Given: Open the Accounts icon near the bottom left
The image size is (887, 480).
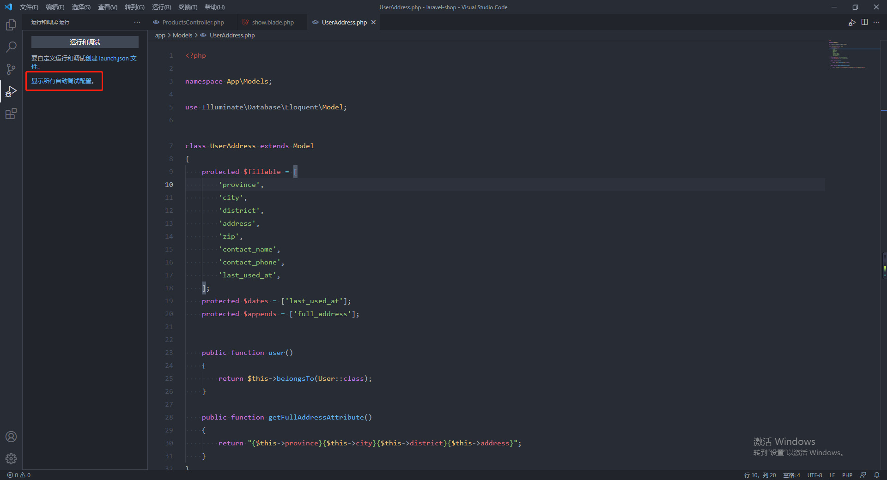Looking at the screenshot, I should pyautogui.click(x=11, y=437).
